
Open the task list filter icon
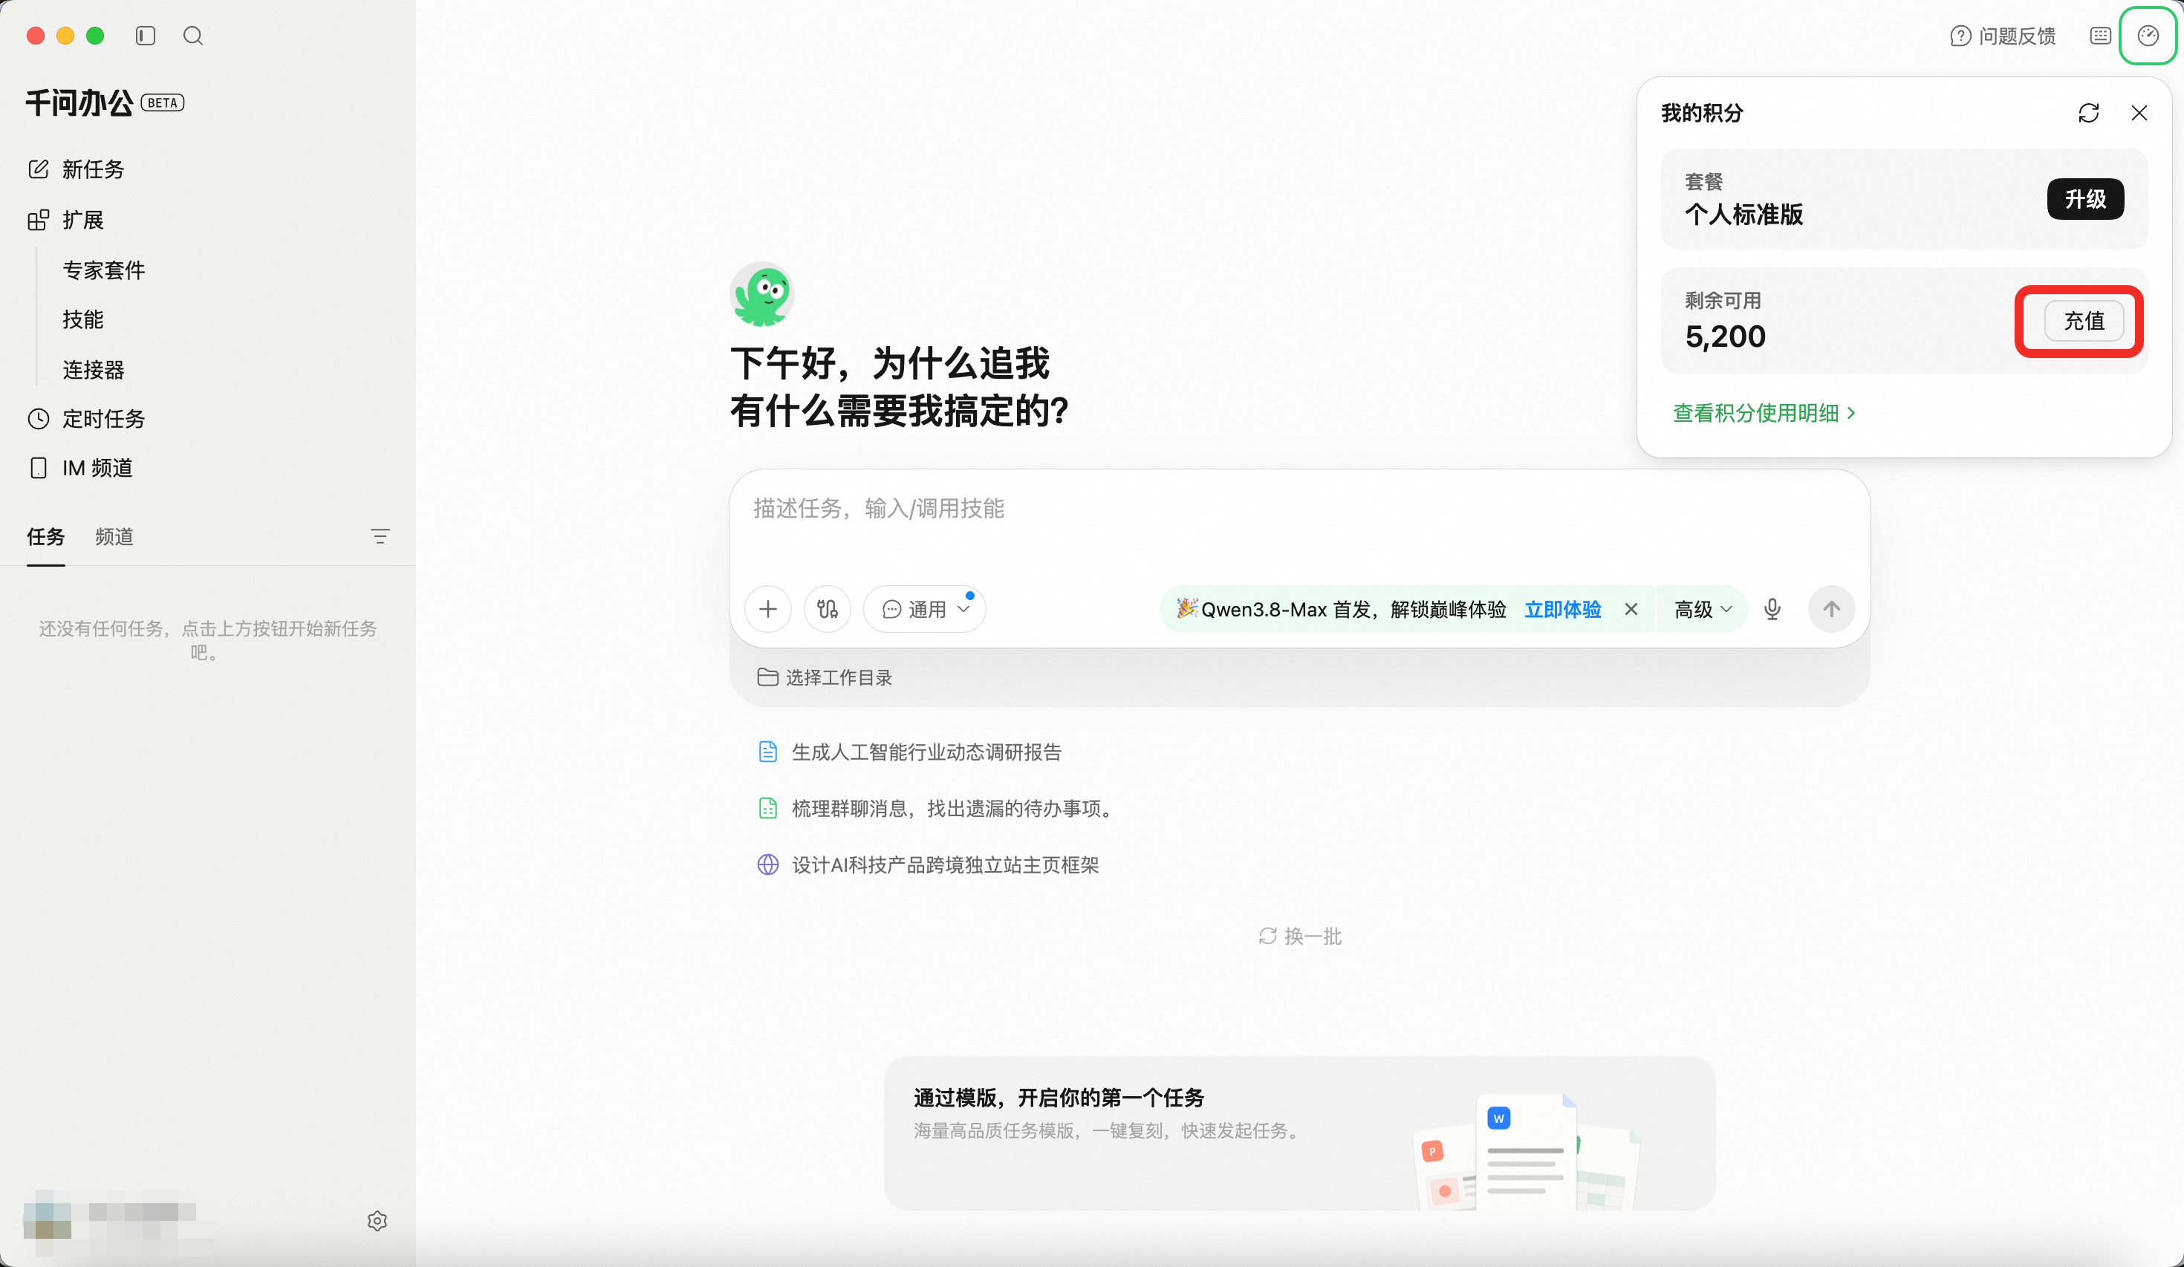pos(380,536)
